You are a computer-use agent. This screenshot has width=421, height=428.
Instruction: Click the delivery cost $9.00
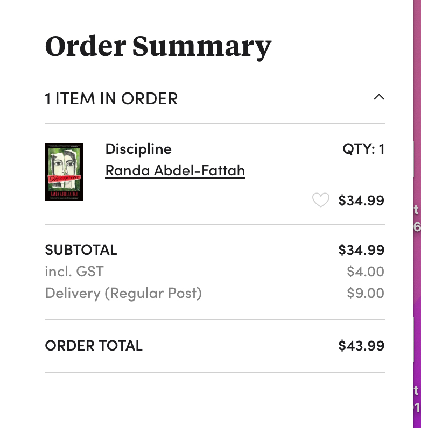pyautogui.click(x=366, y=293)
